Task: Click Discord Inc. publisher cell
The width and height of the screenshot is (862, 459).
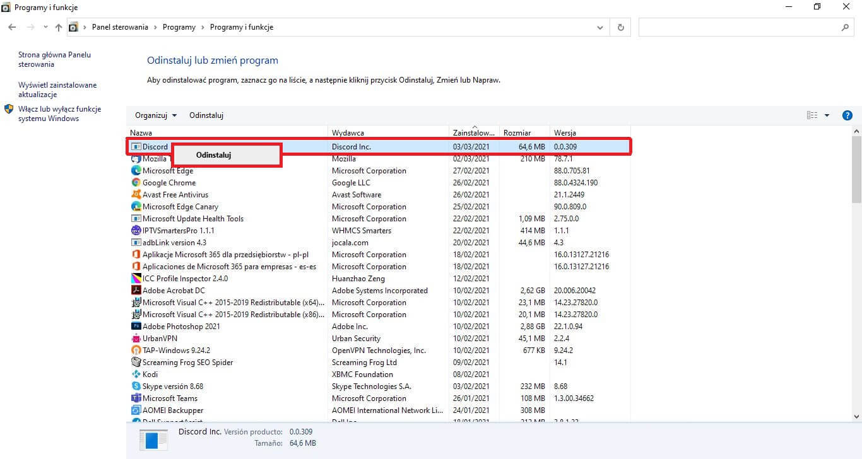Action: tap(351, 147)
